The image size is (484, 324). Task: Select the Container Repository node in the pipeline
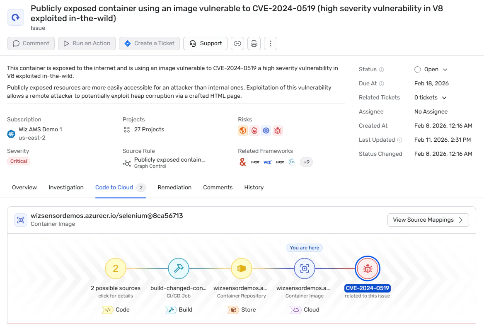pos(242,268)
